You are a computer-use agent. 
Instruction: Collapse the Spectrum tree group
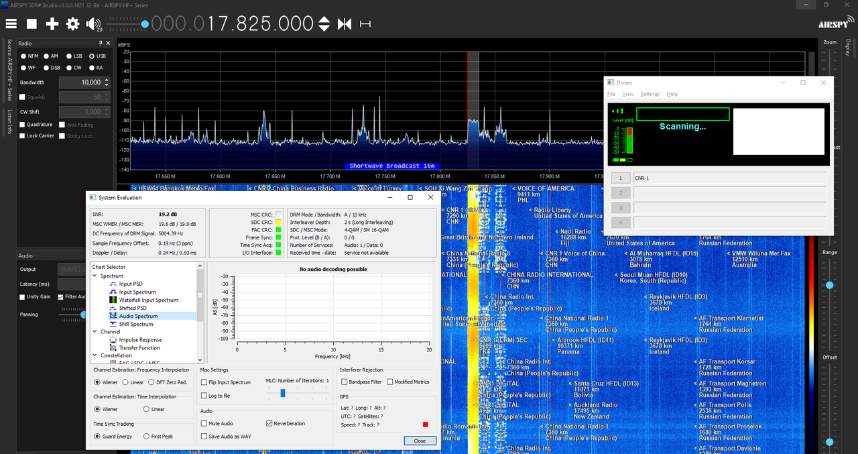95,276
